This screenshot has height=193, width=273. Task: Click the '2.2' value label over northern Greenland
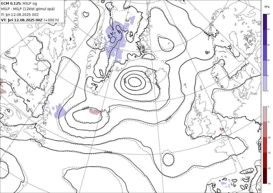[127, 20]
